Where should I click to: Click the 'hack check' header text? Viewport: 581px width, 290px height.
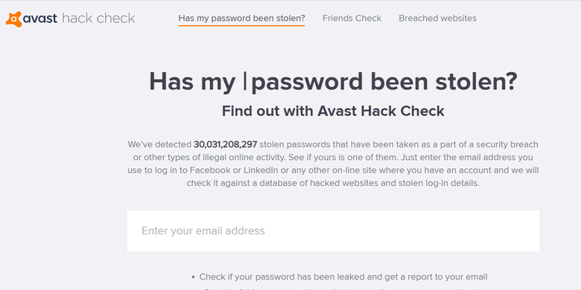coord(98,18)
